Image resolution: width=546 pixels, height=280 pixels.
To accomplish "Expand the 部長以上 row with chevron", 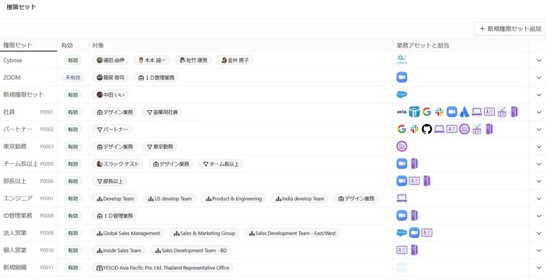I will point(538,181).
